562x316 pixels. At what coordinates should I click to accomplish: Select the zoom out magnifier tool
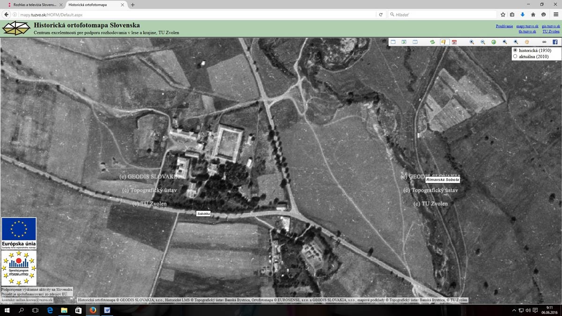pos(482,42)
